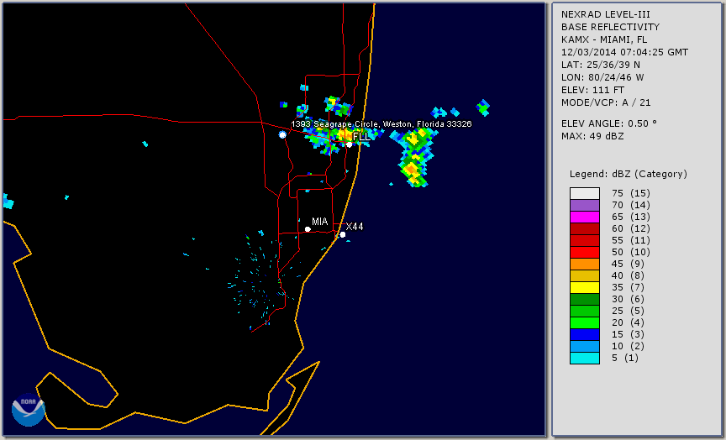This screenshot has width=726, height=440.
Task: Select the 55 dBZ red legend swatch
Action: click(x=585, y=241)
